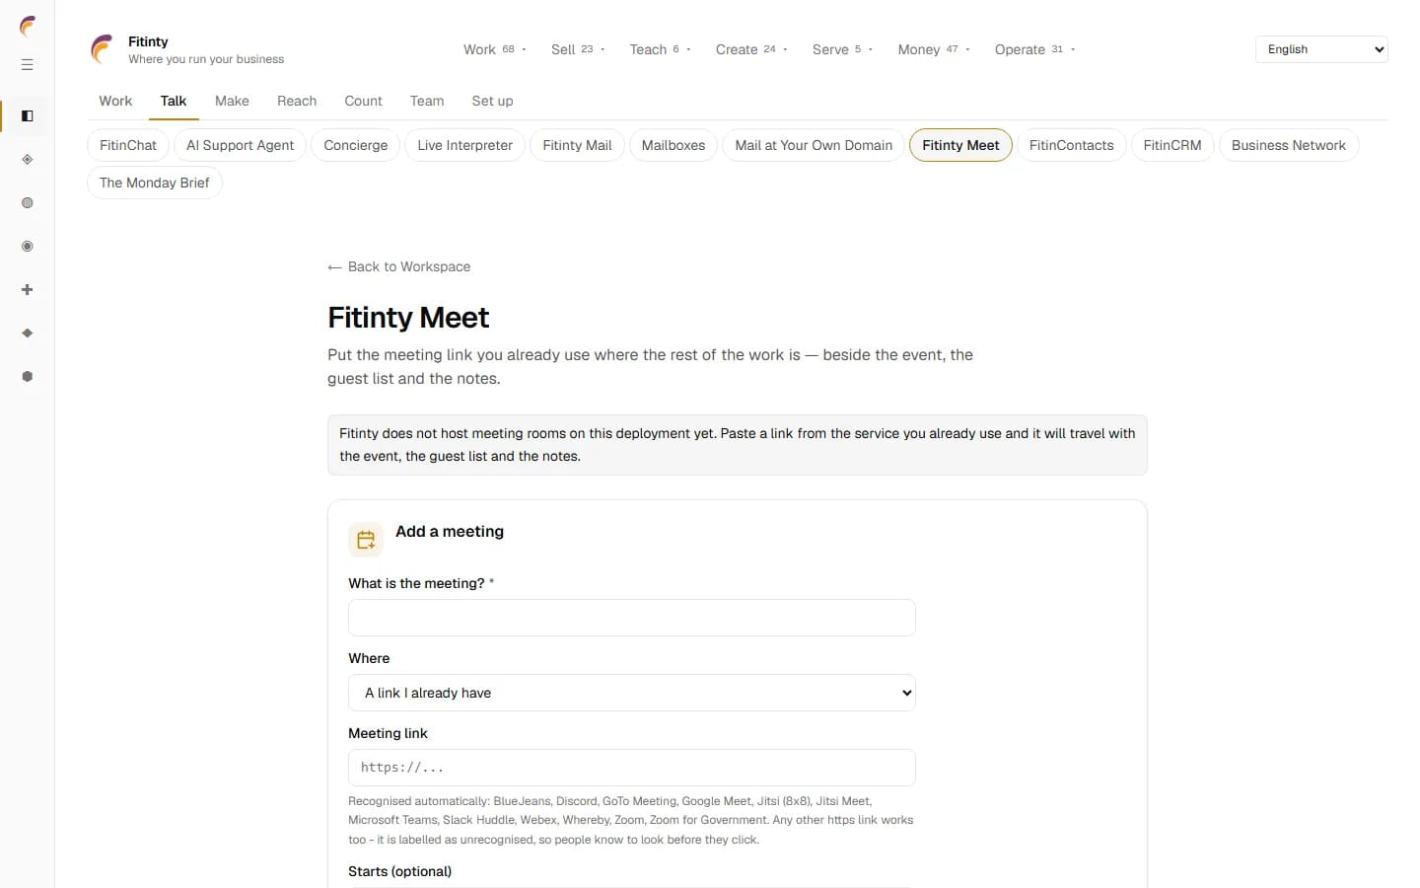The height and width of the screenshot is (888, 1420).
Task: Open the Concierge section
Action: [356, 145]
